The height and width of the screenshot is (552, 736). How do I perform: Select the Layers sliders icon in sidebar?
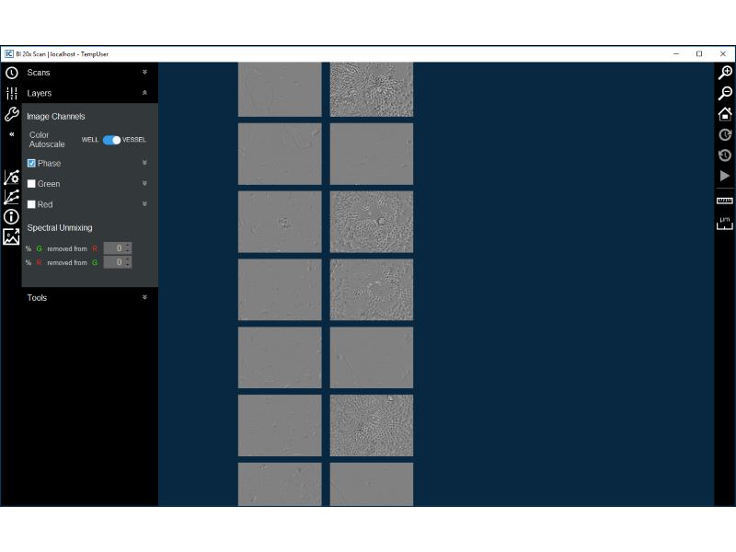[12, 94]
